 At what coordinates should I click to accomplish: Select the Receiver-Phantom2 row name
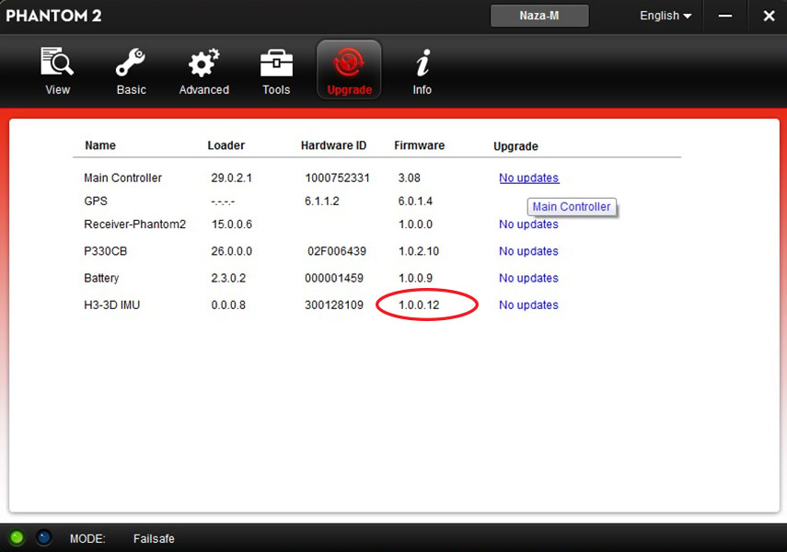tap(134, 224)
